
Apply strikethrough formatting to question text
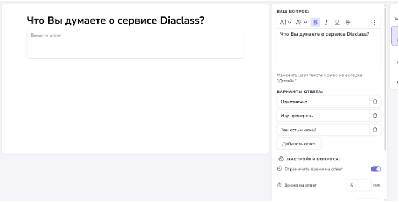348,23
